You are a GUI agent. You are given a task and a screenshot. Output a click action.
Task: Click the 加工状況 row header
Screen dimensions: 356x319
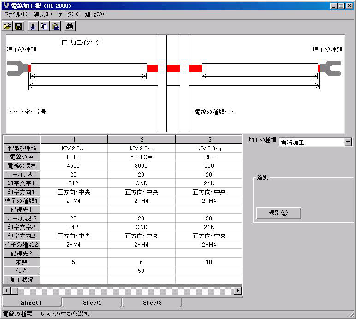tap(22, 279)
